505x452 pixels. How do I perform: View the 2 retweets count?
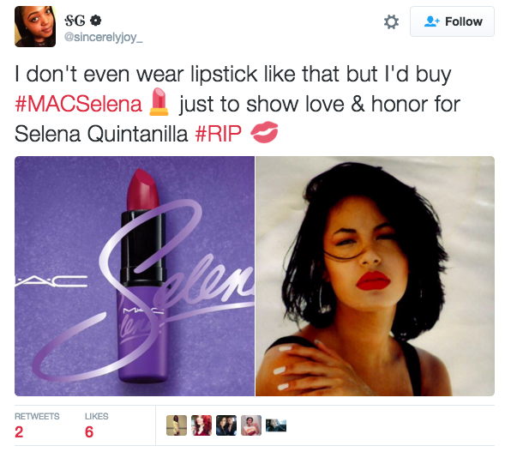click(x=19, y=432)
